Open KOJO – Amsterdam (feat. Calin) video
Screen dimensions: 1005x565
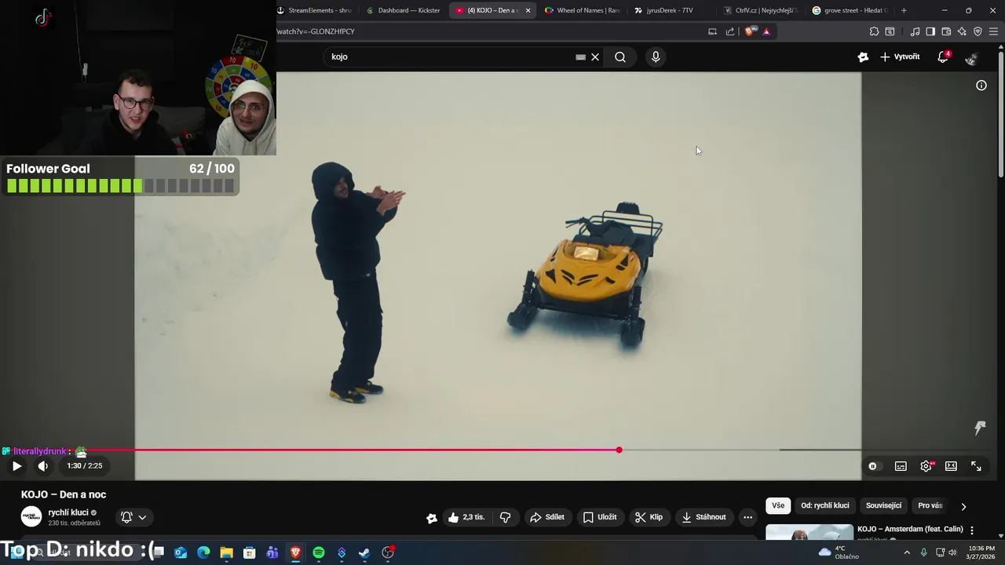(910, 529)
